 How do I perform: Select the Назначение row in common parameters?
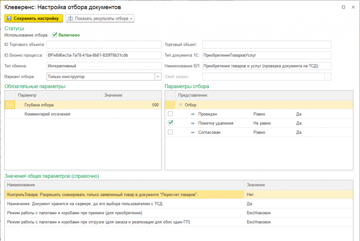click(x=179, y=204)
